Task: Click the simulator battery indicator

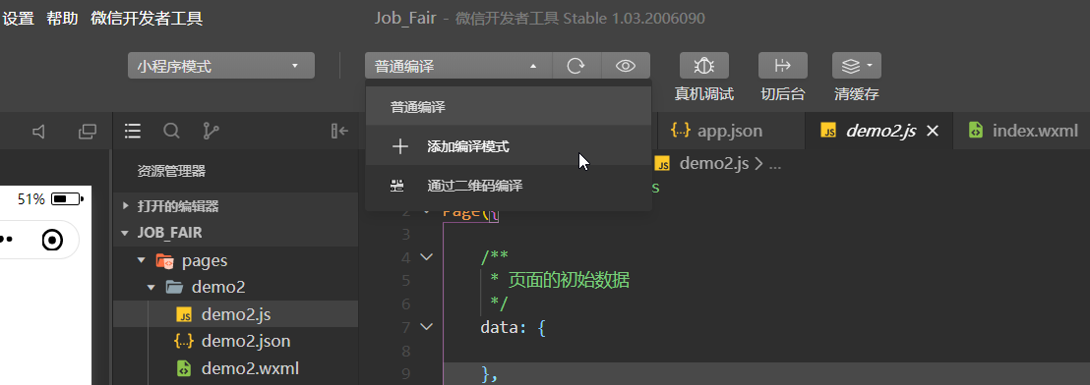Action: point(68,199)
